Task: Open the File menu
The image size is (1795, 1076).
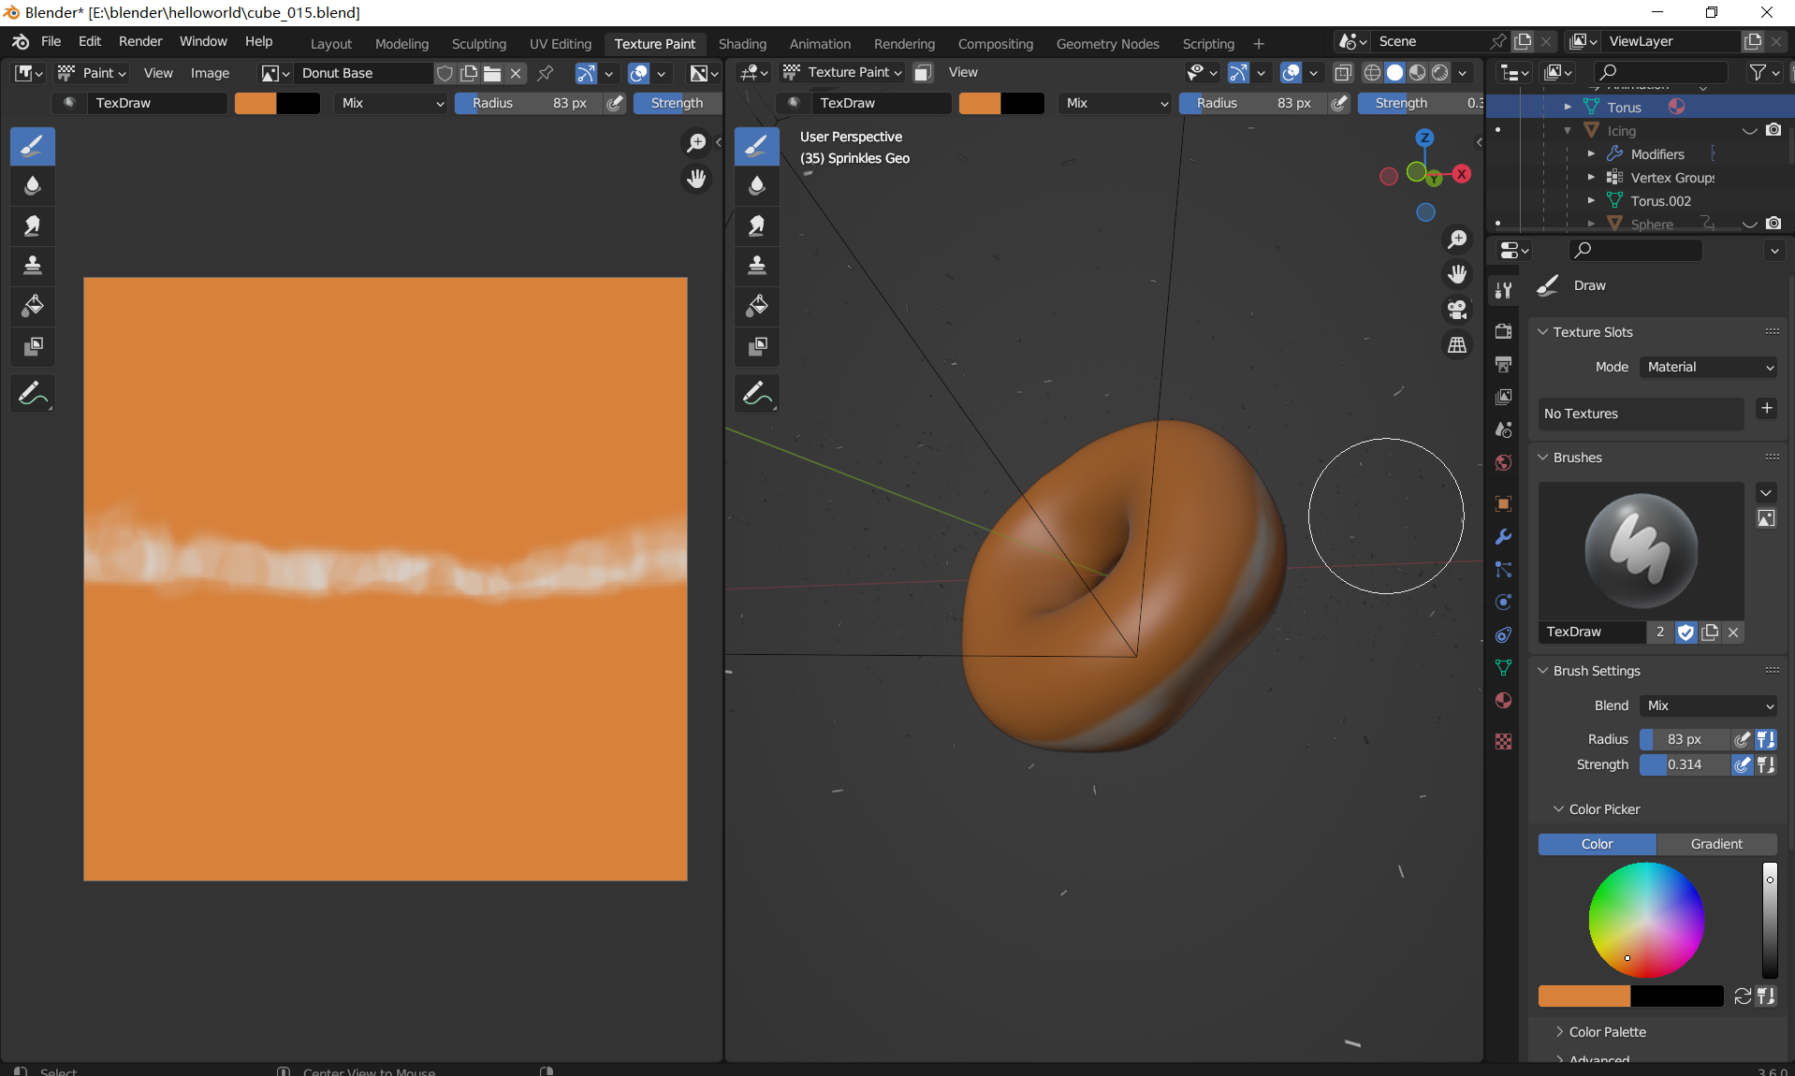Action: tap(51, 41)
